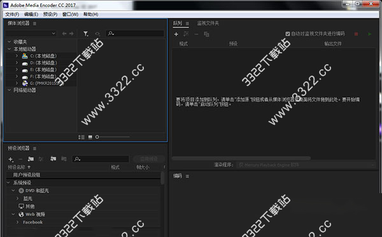Click the queue duplicate icon
This screenshot has height=237, width=382.
[206, 34]
